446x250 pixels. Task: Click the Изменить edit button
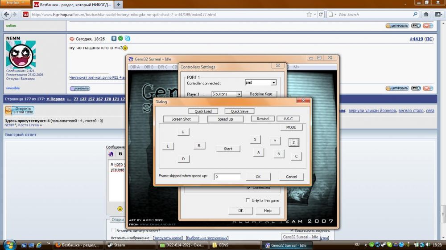tap(80, 89)
